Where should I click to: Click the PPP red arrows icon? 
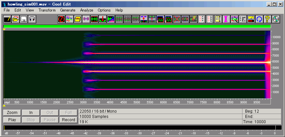pos(202,19)
